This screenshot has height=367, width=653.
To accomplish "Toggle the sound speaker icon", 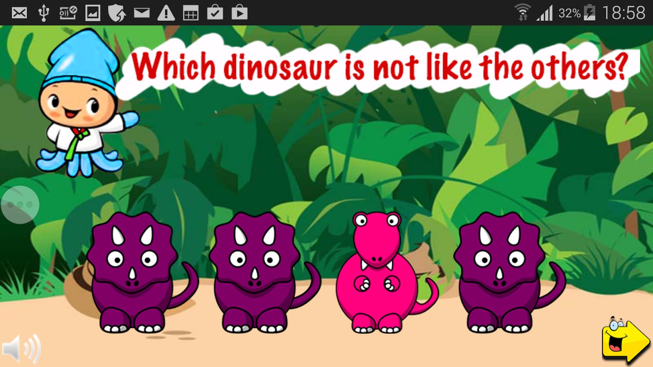I will coord(21,349).
